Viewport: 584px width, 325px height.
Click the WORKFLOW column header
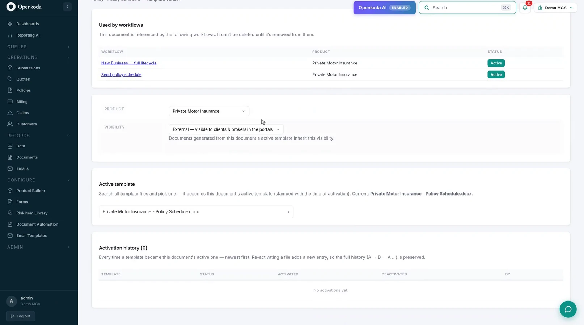112,52
